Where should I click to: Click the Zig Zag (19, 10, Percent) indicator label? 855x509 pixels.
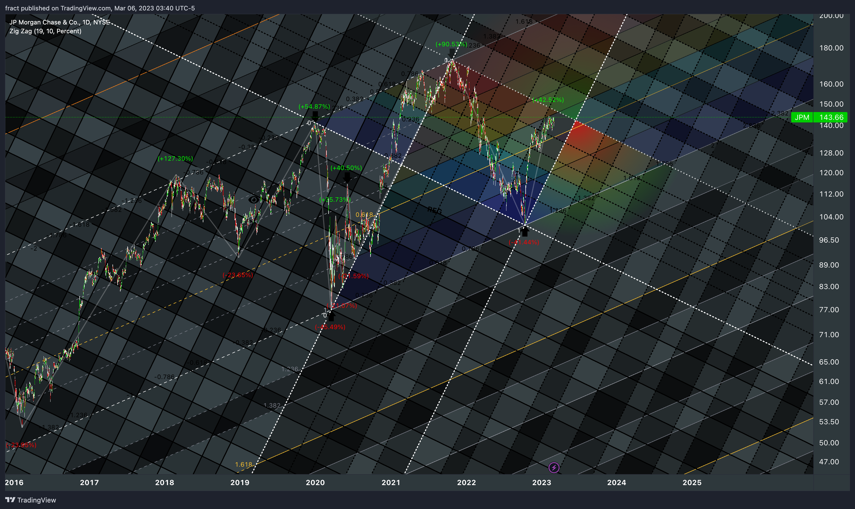pos(45,31)
